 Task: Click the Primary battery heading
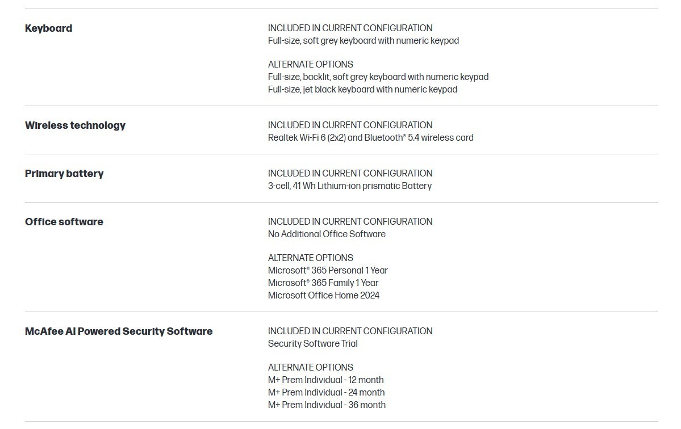click(x=64, y=174)
